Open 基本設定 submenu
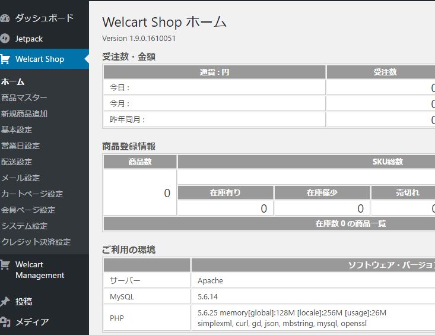Screen dimensions: 435x335 coord(17,129)
